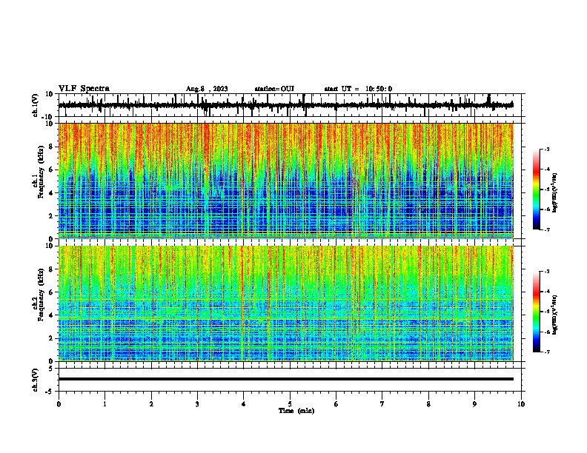Click the "VLF Spectra" plot title
Image resolution: width=587 pixels, height=453 pixels.
pos(84,89)
